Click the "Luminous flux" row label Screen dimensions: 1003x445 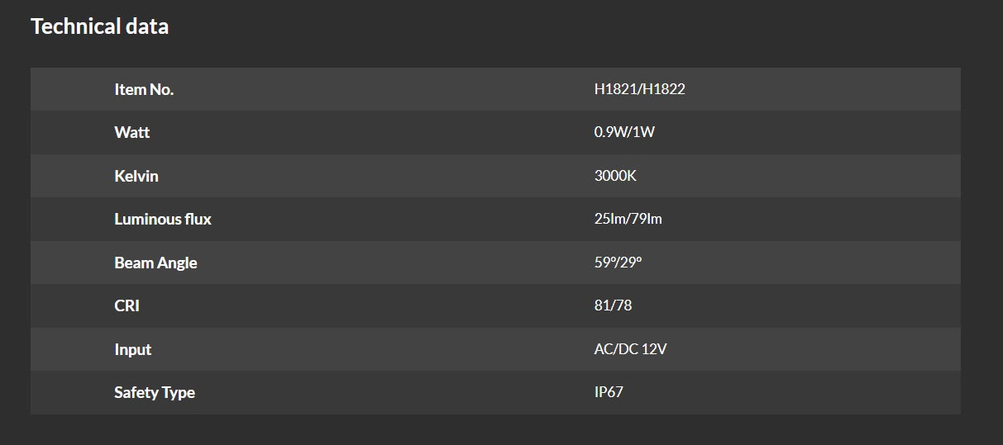[163, 219]
